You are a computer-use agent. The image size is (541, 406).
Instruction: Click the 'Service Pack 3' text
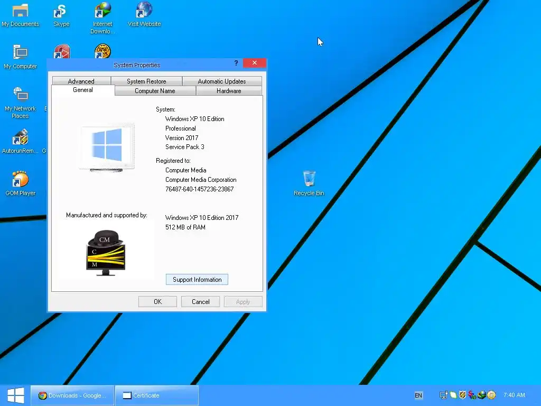(x=184, y=147)
